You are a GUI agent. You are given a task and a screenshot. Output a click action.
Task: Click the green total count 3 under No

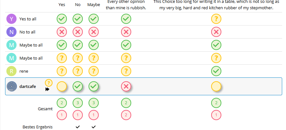(78, 103)
